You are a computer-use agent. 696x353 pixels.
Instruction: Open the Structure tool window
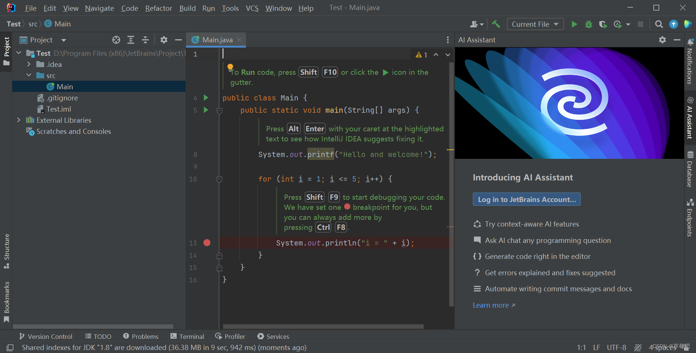click(6, 249)
